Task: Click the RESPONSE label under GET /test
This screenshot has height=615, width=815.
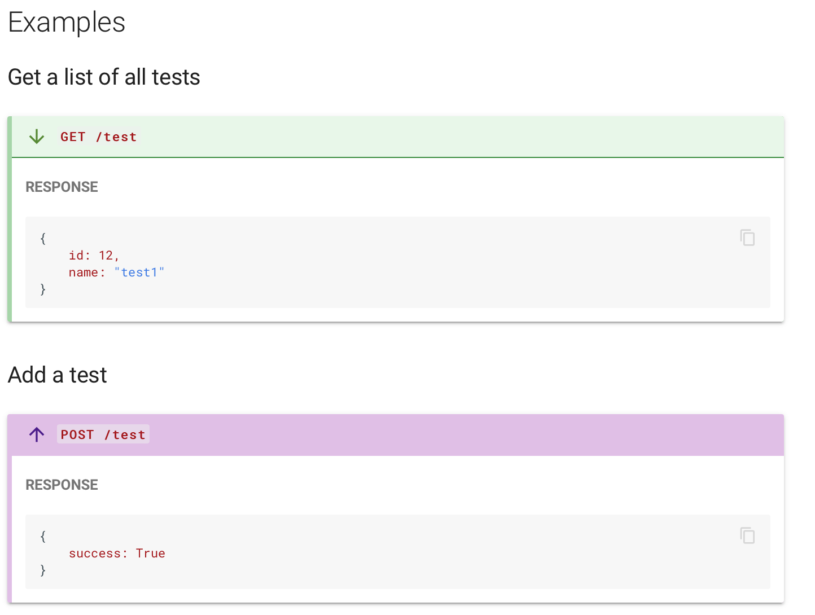Action: point(62,186)
